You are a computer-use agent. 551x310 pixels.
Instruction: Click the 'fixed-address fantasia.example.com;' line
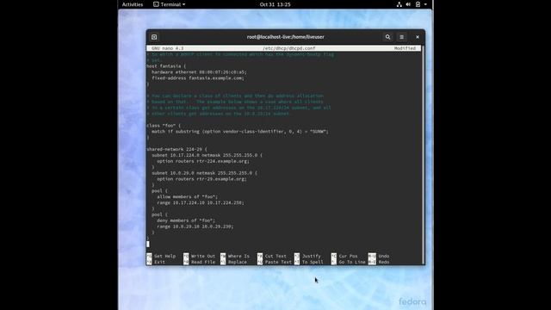tap(198, 78)
